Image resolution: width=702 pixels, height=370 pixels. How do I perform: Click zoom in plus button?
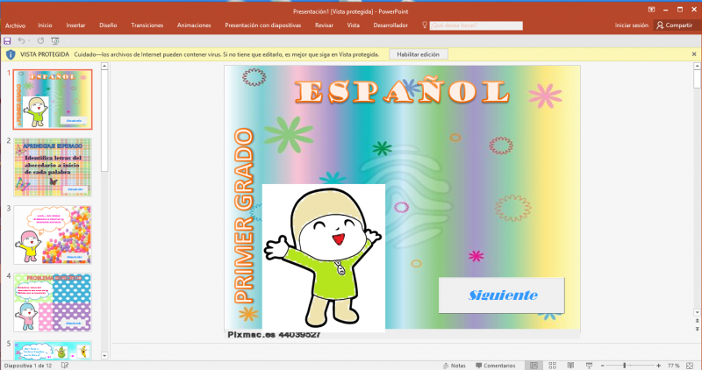pos(659,366)
